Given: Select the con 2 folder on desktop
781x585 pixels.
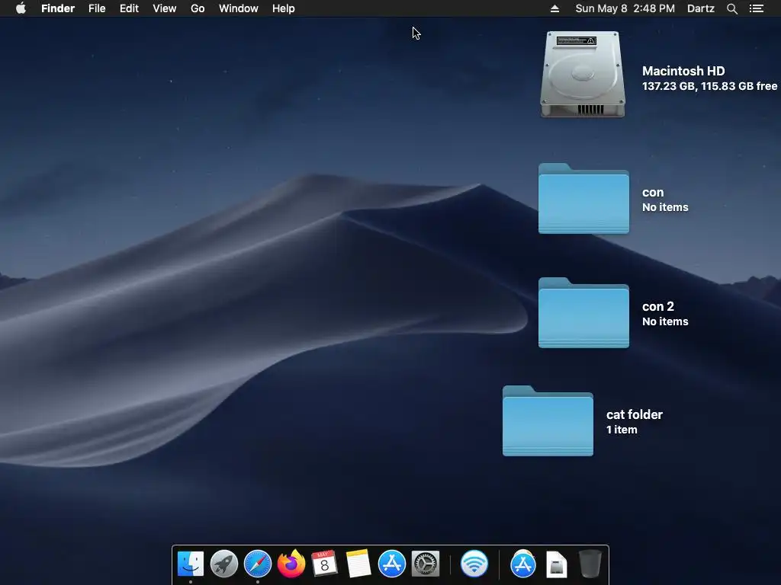Looking at the screenshot, I should click(x=583, y=313).
